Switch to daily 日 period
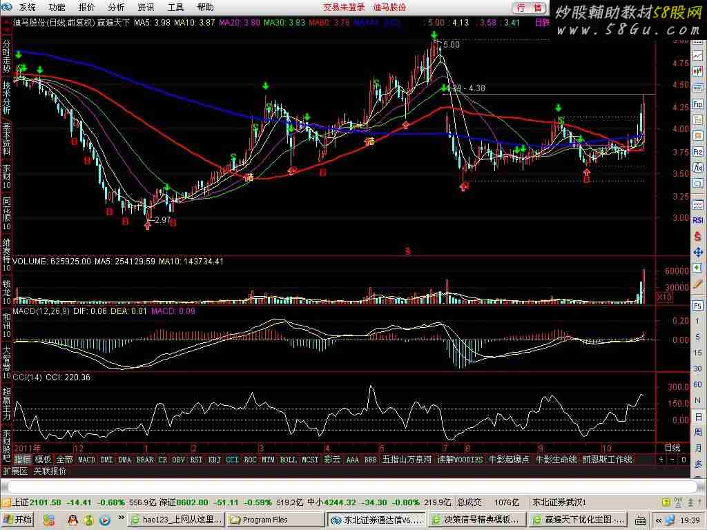The width and height of the screenshot is (707, 530). (697, 417)
